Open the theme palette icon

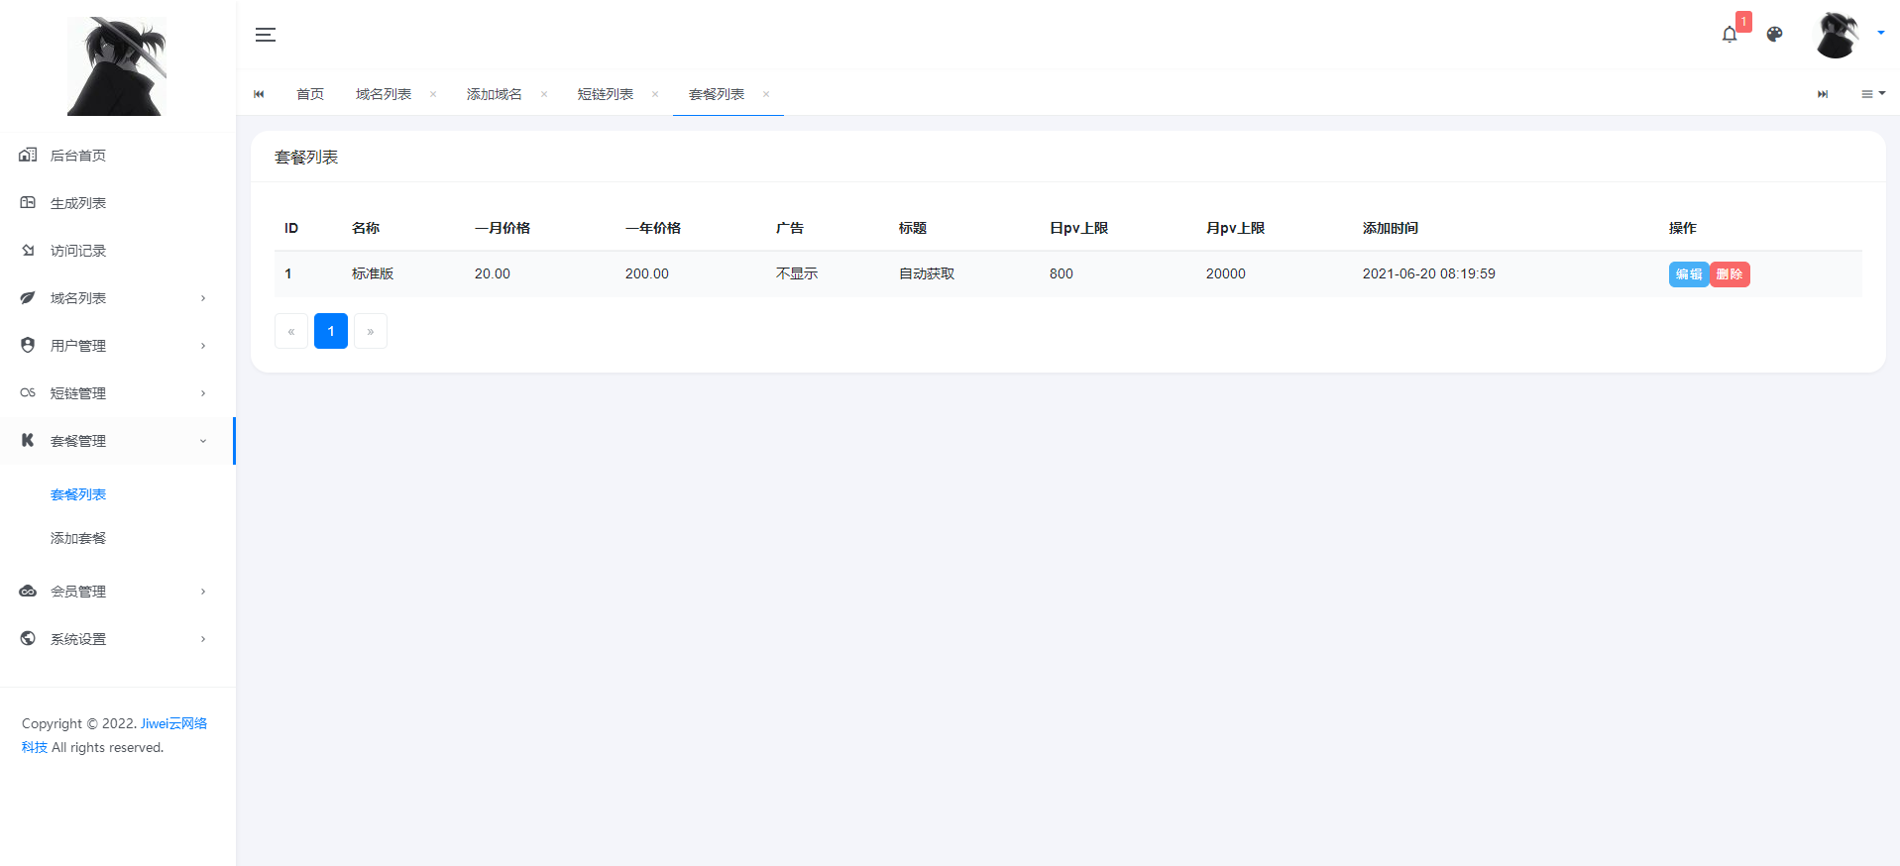[x=1774, y=35]
